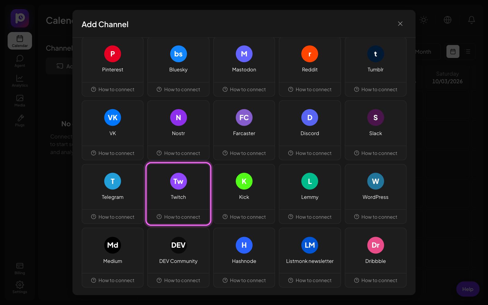Click the Help button

[468, 289]
